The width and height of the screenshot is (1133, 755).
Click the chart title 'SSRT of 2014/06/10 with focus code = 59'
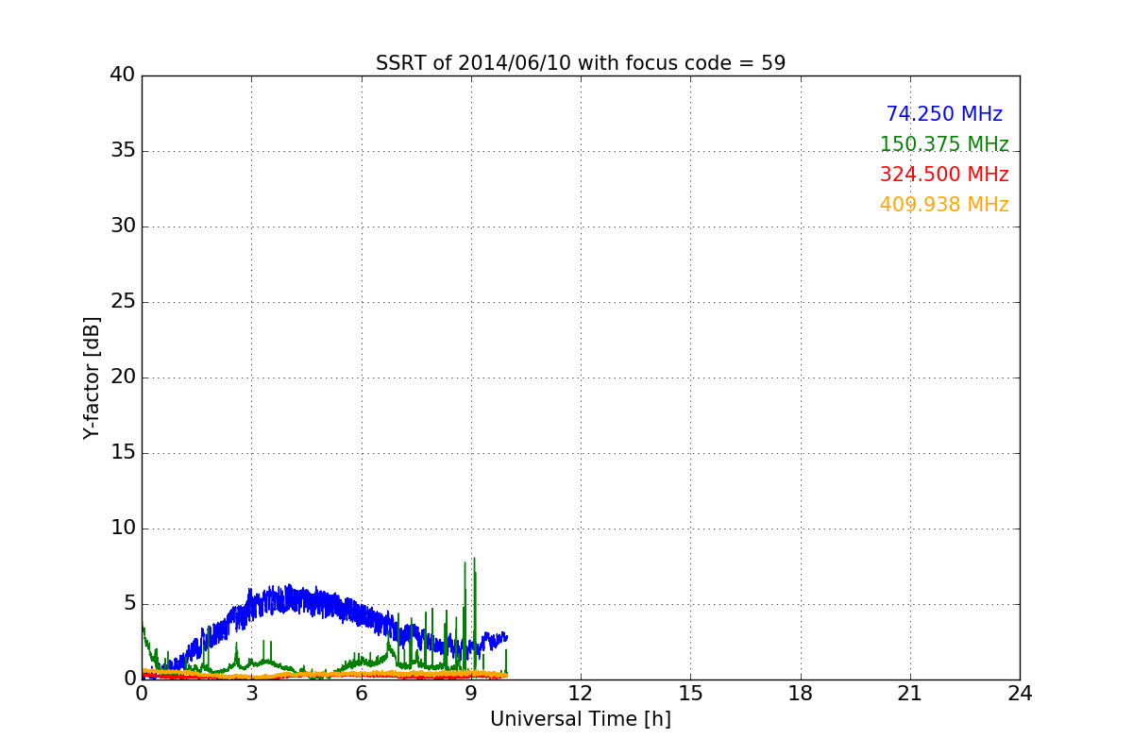point(581,63)
